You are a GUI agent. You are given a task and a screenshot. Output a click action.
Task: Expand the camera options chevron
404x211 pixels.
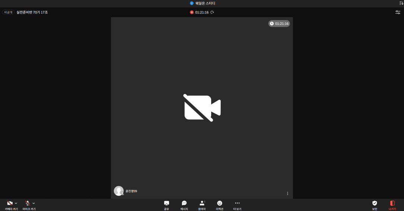tap(16, 203)
